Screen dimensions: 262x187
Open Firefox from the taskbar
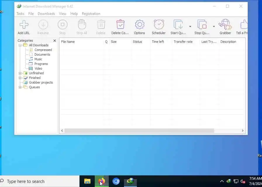point(102,181)
